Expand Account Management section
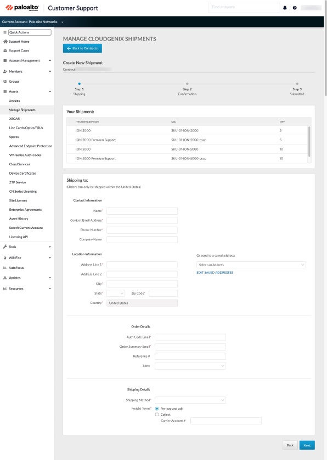 click(x=50, y=60)
